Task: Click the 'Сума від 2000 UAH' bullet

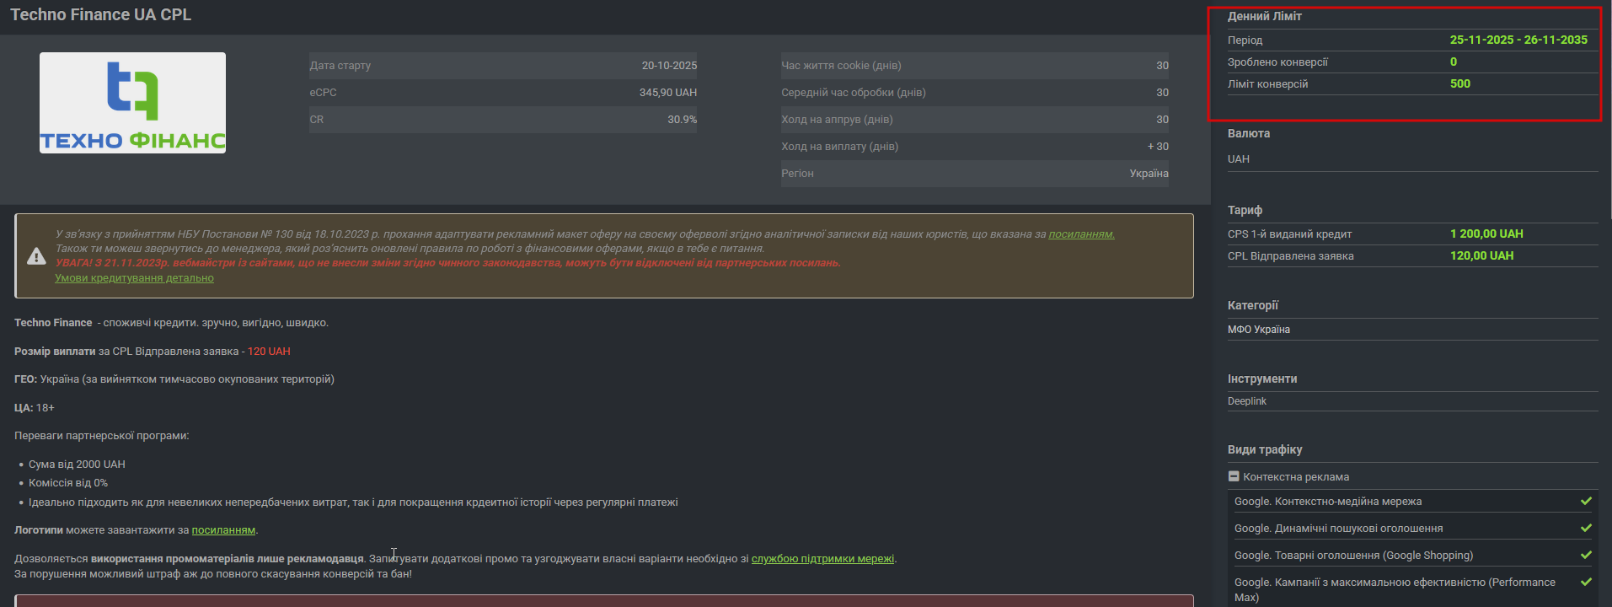Action: (77, 465)
